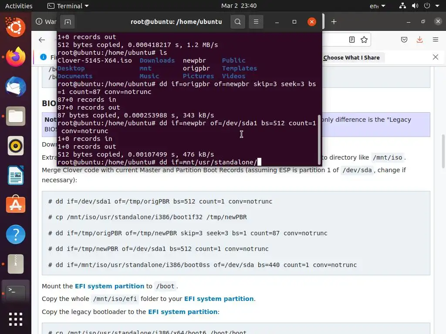Open Pocket save icon in Firefox
Image resolution: width=446 pixels, height=334 pixels.
pyautogui.click(x=404, y=40)
